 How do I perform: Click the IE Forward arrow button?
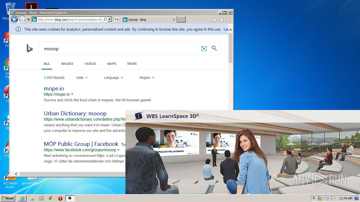[22, 20]
